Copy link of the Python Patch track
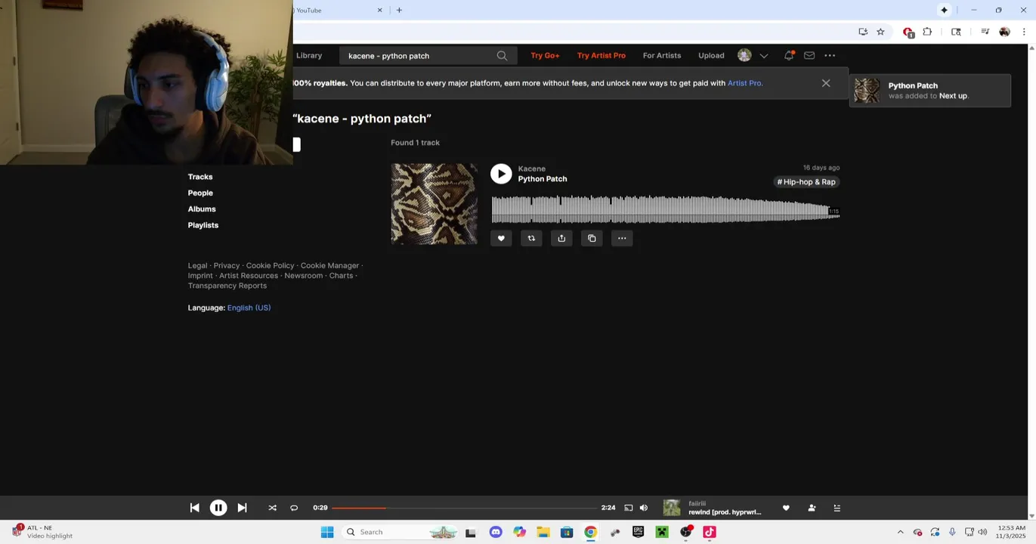The width and height of the screenshot is (1036, 544). (592, 238)
